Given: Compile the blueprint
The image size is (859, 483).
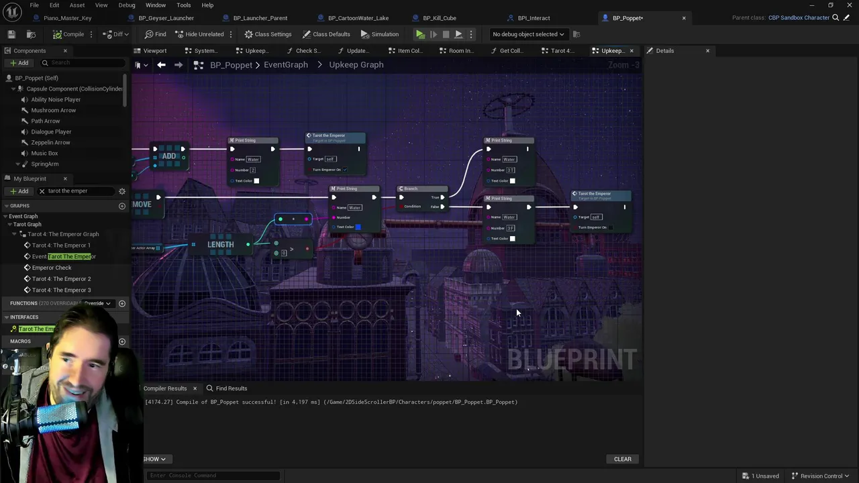Looking at the screenshot, I should point(69,34).
